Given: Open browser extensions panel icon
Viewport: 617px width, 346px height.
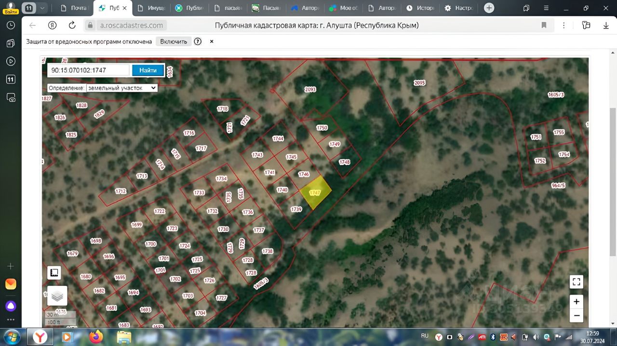Looking at the screenshot, I should click(586, 26).
